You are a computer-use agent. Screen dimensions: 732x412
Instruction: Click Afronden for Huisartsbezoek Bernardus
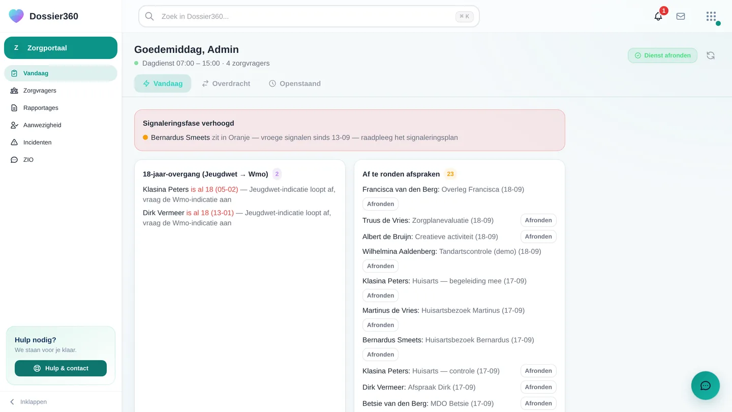coord(380,355)
